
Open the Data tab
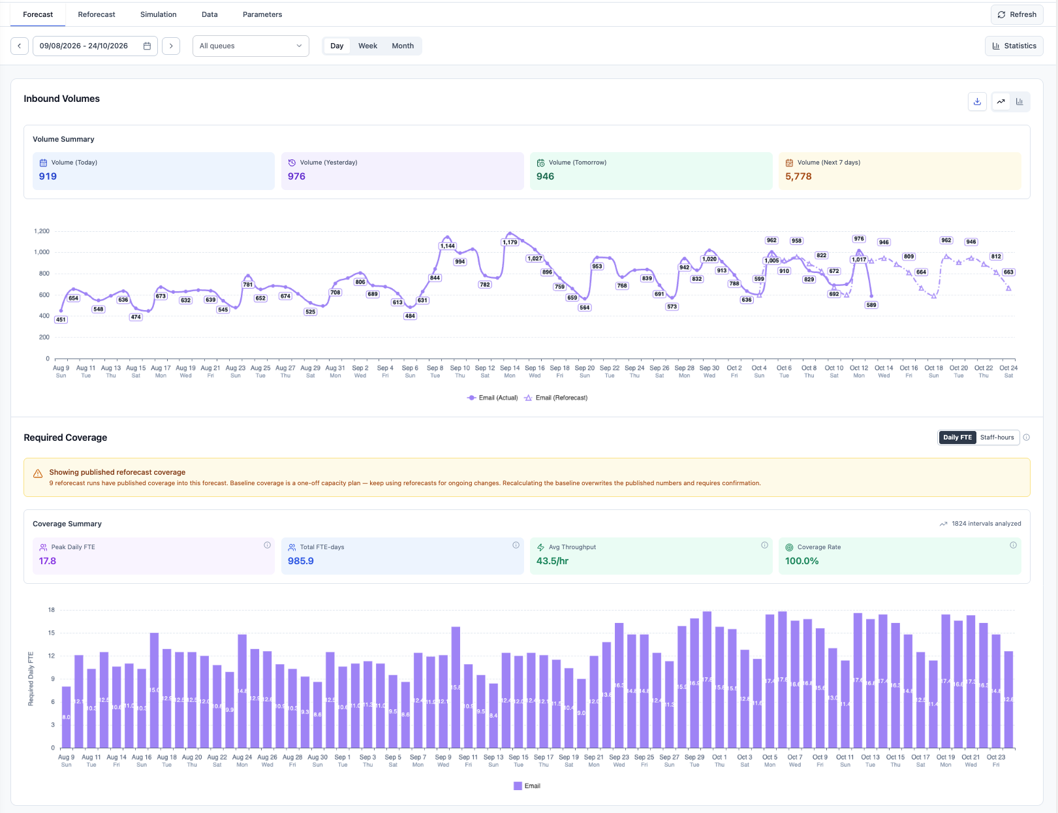point(210,14)
